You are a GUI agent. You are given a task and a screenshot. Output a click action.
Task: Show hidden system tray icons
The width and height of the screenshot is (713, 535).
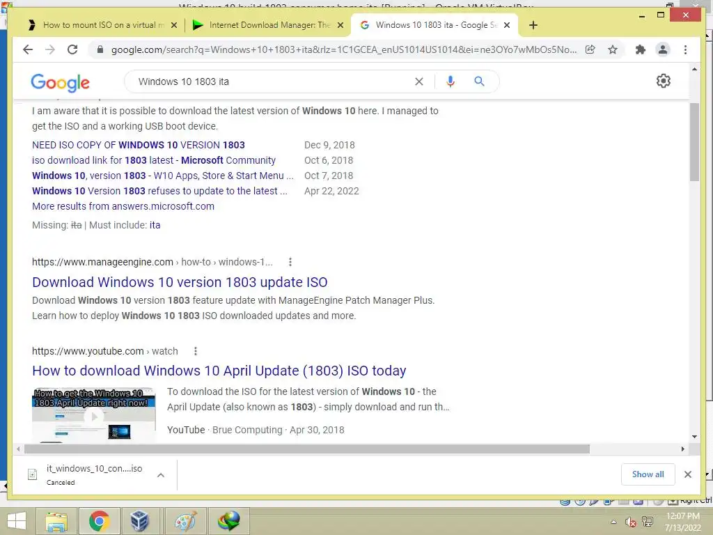point(613,522)
